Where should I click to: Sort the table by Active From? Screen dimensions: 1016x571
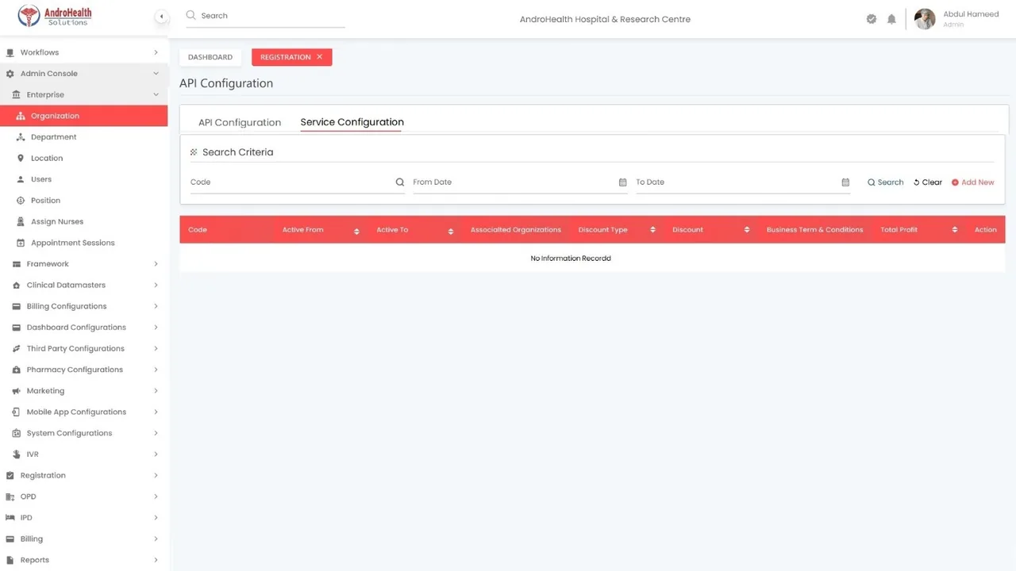pos(356,231)
